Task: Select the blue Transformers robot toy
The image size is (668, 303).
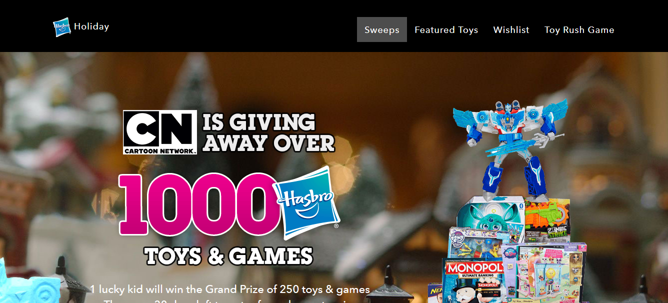Action: (x=509, y=147)
